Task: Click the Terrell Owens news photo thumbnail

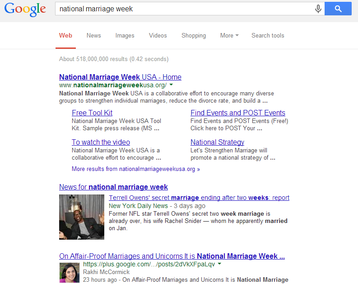Action: tap(82, 217)
